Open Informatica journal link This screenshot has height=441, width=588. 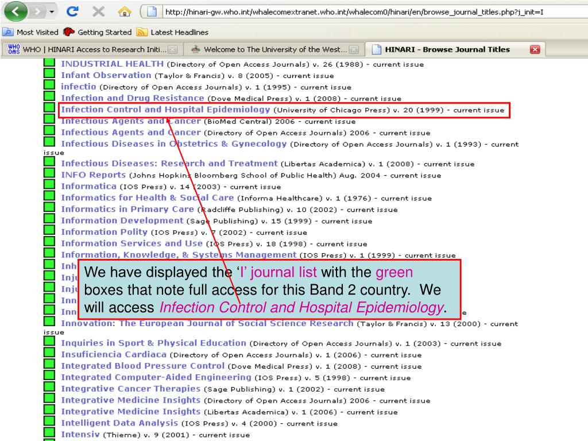click(88, 187)
